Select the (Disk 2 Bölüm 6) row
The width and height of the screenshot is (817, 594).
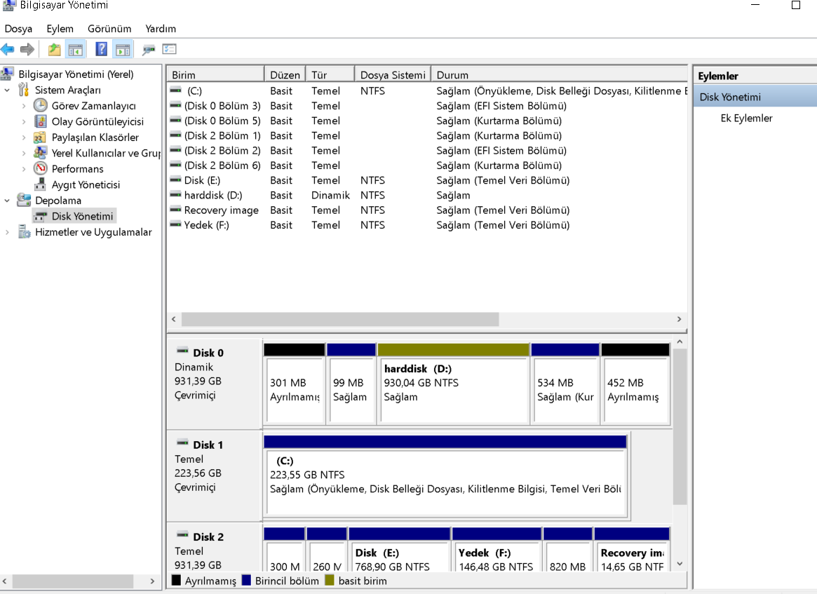[427, 166]
